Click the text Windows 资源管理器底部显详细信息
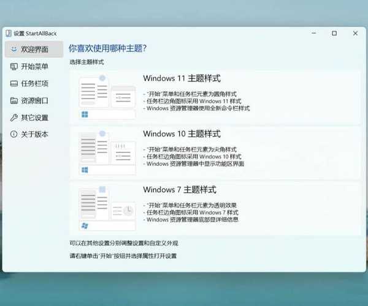The height and width of the screenshot is (306, 368). coord(193,220)
